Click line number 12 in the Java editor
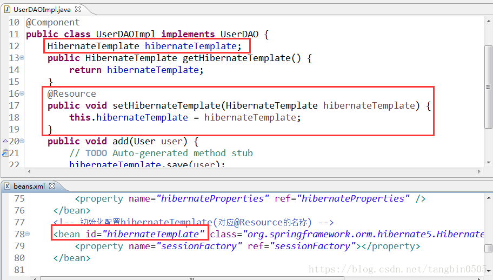 click(x=14, y=46)
